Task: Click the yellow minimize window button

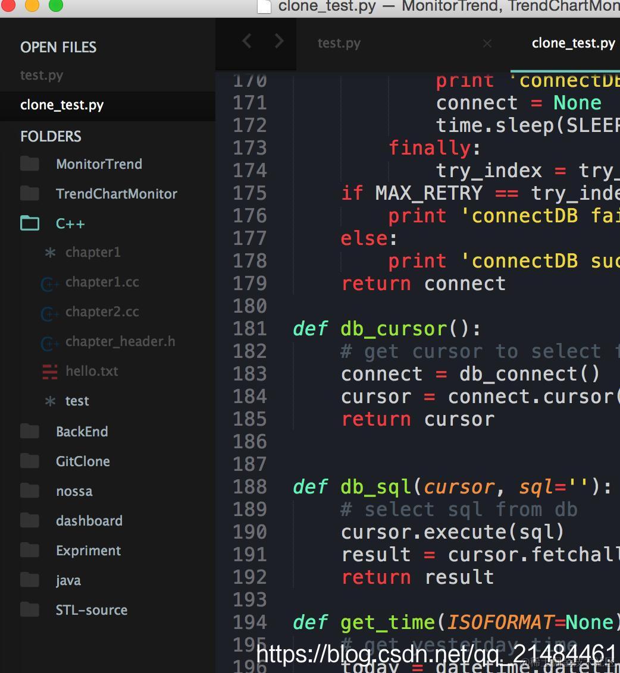Action: click(x=32, y=5)
